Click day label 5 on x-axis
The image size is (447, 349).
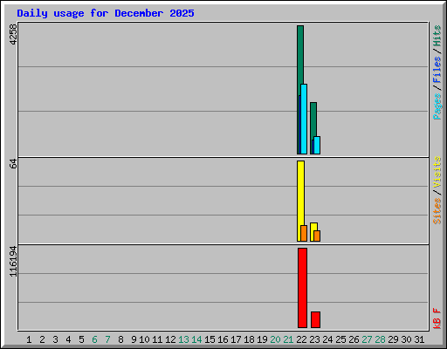[81, 339]
